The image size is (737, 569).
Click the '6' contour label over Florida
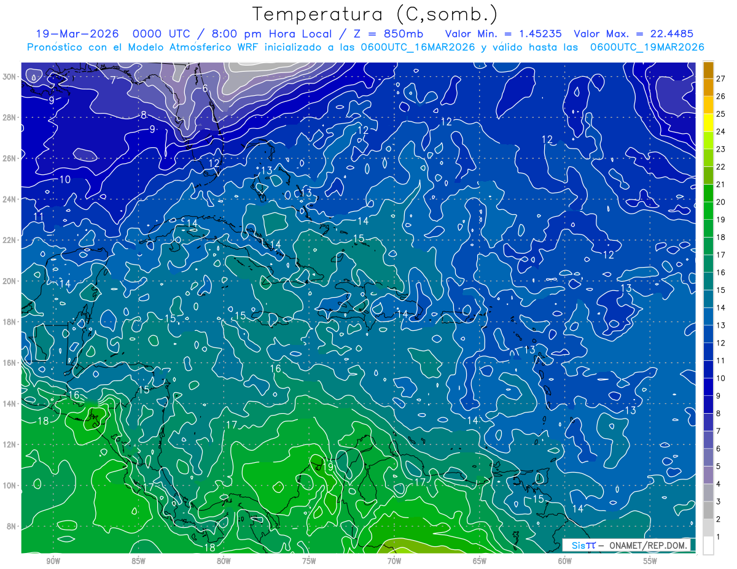205,88
